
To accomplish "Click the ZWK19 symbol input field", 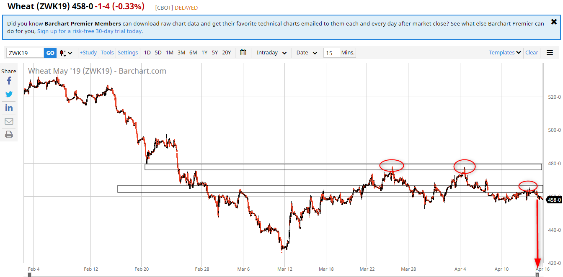I will (25, 53).
